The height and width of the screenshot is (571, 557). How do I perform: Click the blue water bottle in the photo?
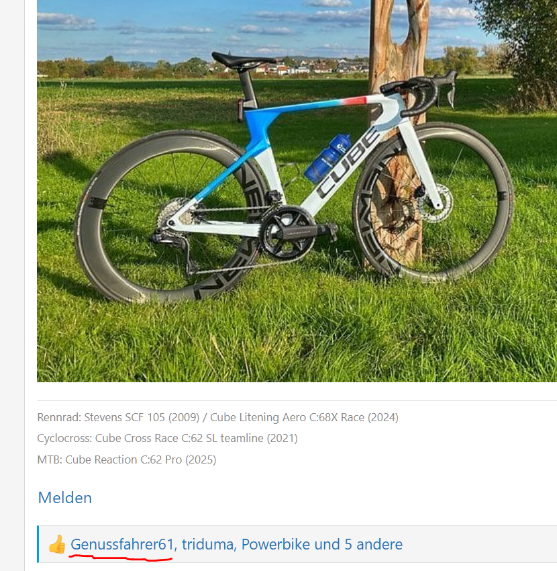click(327, 158)
